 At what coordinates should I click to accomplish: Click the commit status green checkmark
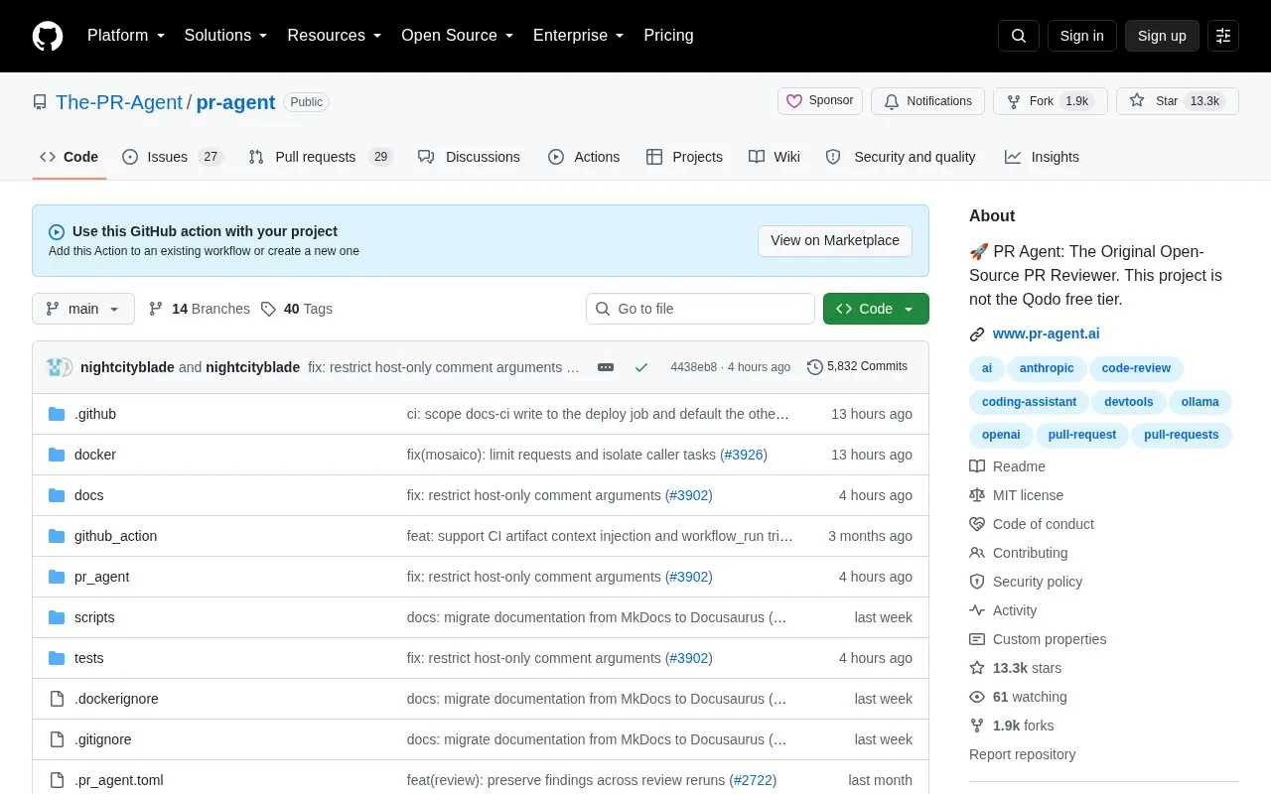tap(641, 367)
